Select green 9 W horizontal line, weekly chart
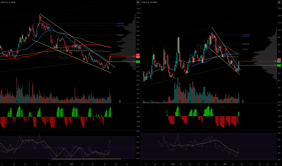The height and width of the screenshot is (166, 282). [x=256, y=65]
